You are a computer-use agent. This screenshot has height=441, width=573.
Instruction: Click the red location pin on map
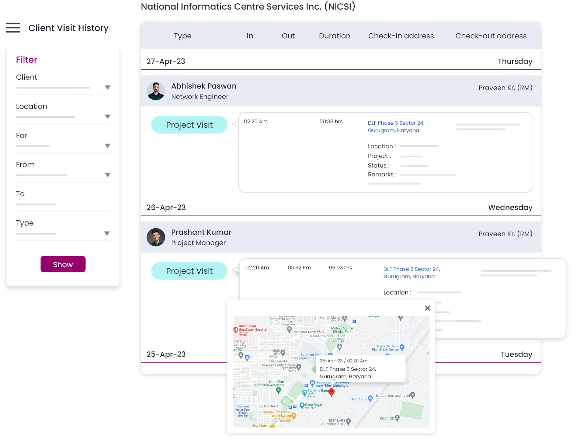tap(331, 392)
